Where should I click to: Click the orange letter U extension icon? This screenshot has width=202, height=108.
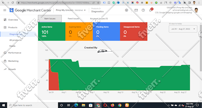point(151,3)
